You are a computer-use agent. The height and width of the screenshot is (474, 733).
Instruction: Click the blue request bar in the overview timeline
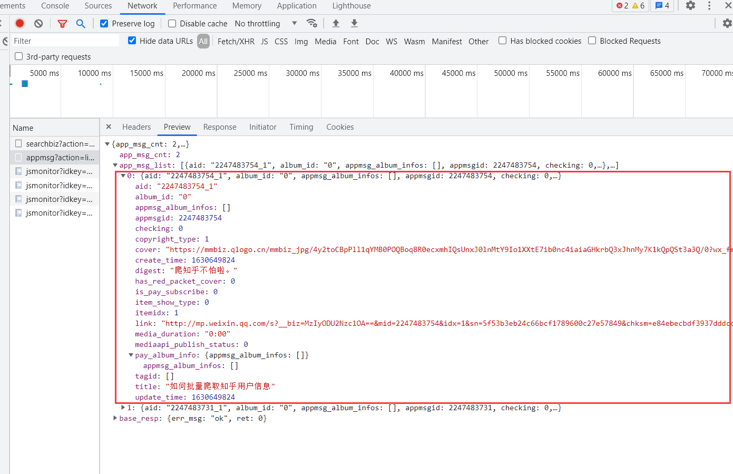pyautogui.click(x=25, y=83)
